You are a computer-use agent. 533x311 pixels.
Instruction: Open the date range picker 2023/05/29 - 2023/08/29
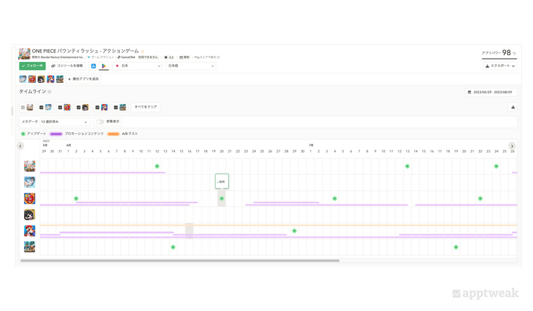[491, 92]
